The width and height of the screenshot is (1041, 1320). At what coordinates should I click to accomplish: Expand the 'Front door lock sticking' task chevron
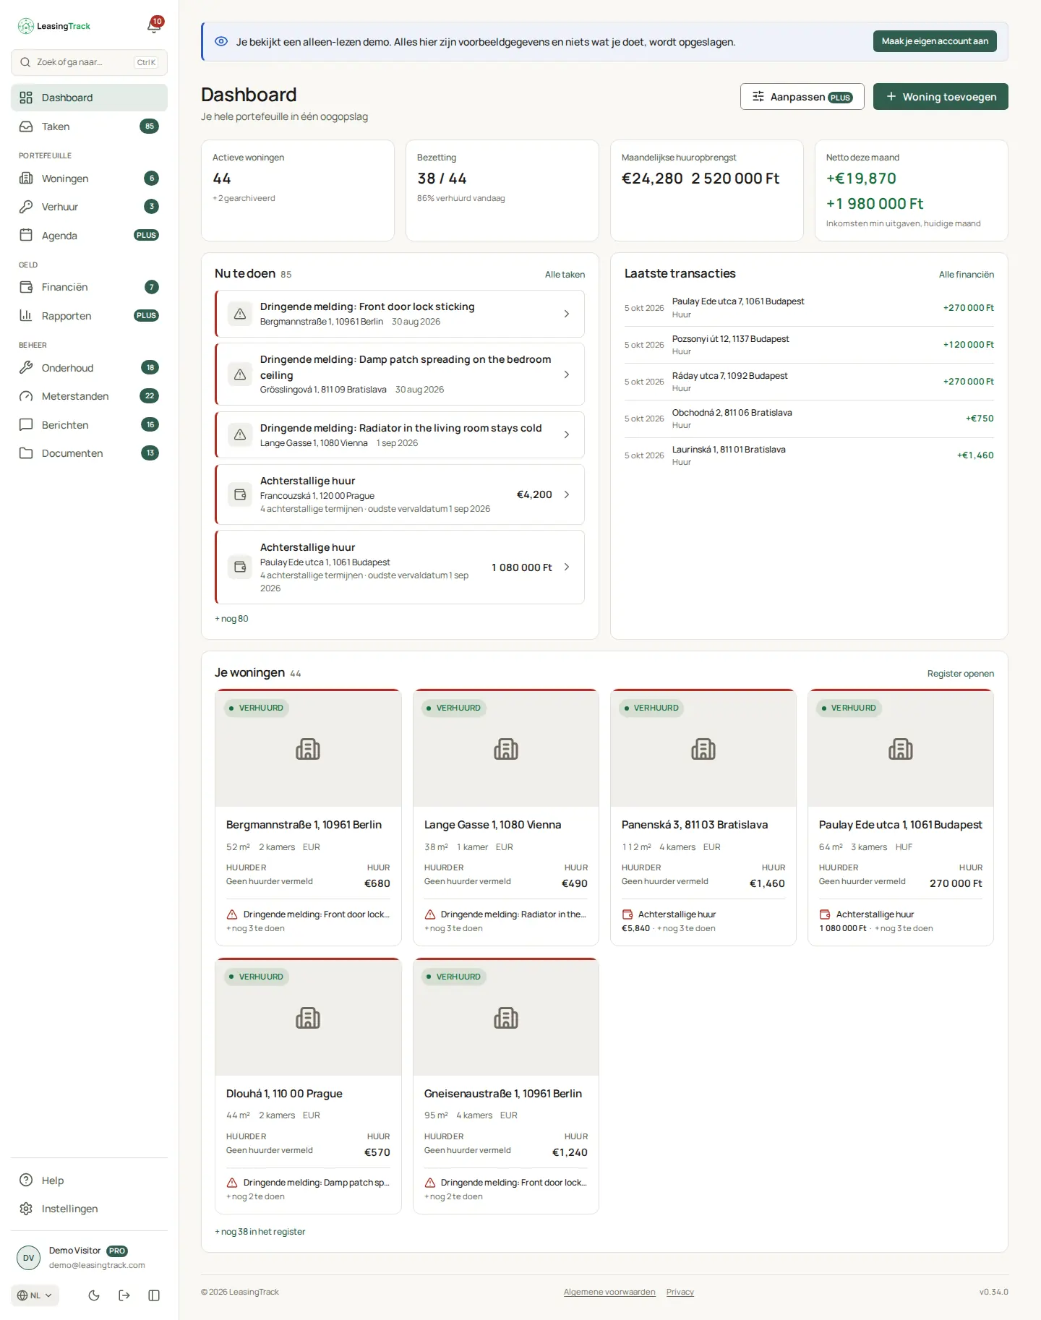click(567, 314)
